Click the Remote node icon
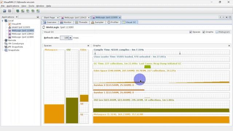The image size is (233, 131). 6,40
